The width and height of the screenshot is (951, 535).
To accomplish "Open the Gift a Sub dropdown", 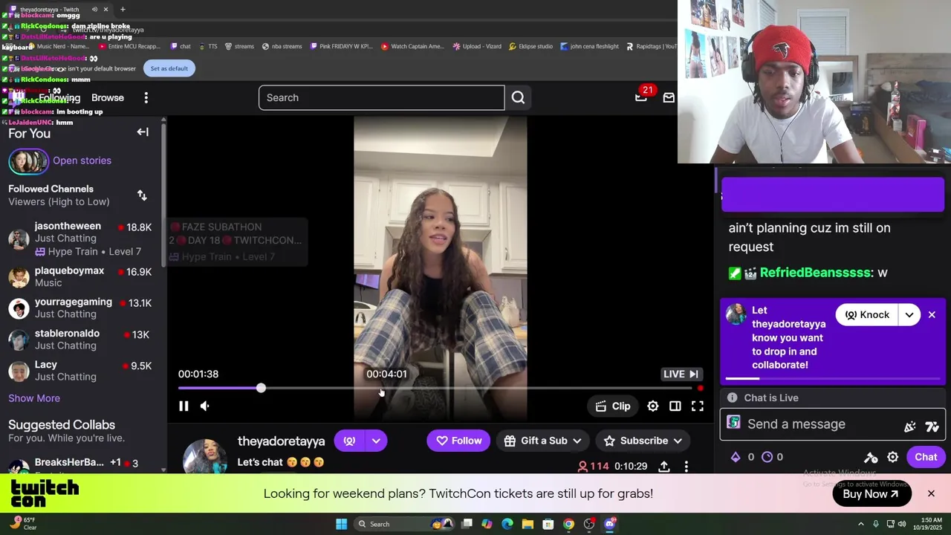I will point(542,441).
